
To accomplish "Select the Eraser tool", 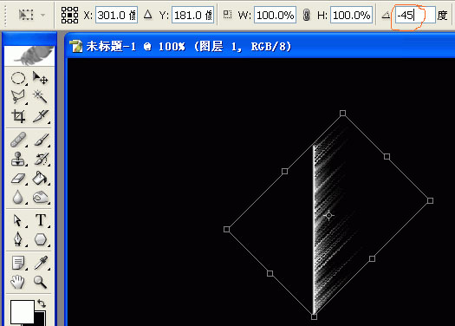I will pyautogui.click(x=18, y=178).
